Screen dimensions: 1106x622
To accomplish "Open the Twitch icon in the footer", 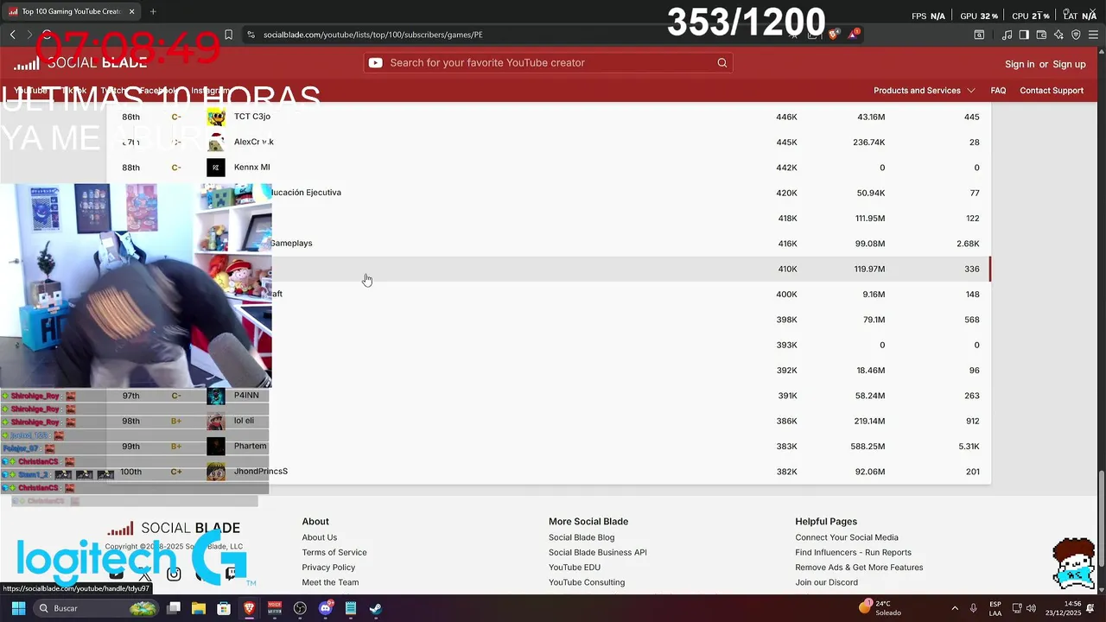I will pos(232,574).
